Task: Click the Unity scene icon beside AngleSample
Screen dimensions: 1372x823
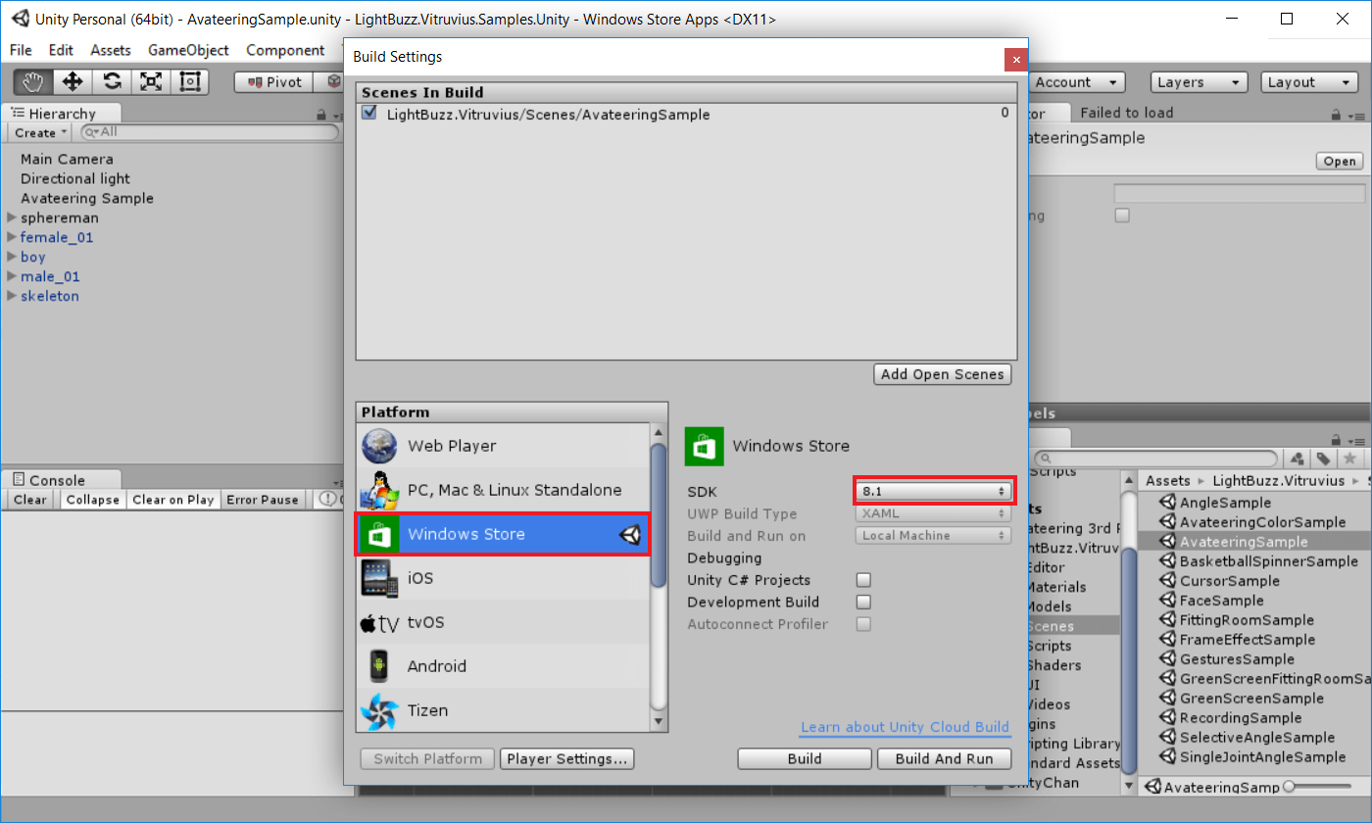Action: tap(1168, 503)
